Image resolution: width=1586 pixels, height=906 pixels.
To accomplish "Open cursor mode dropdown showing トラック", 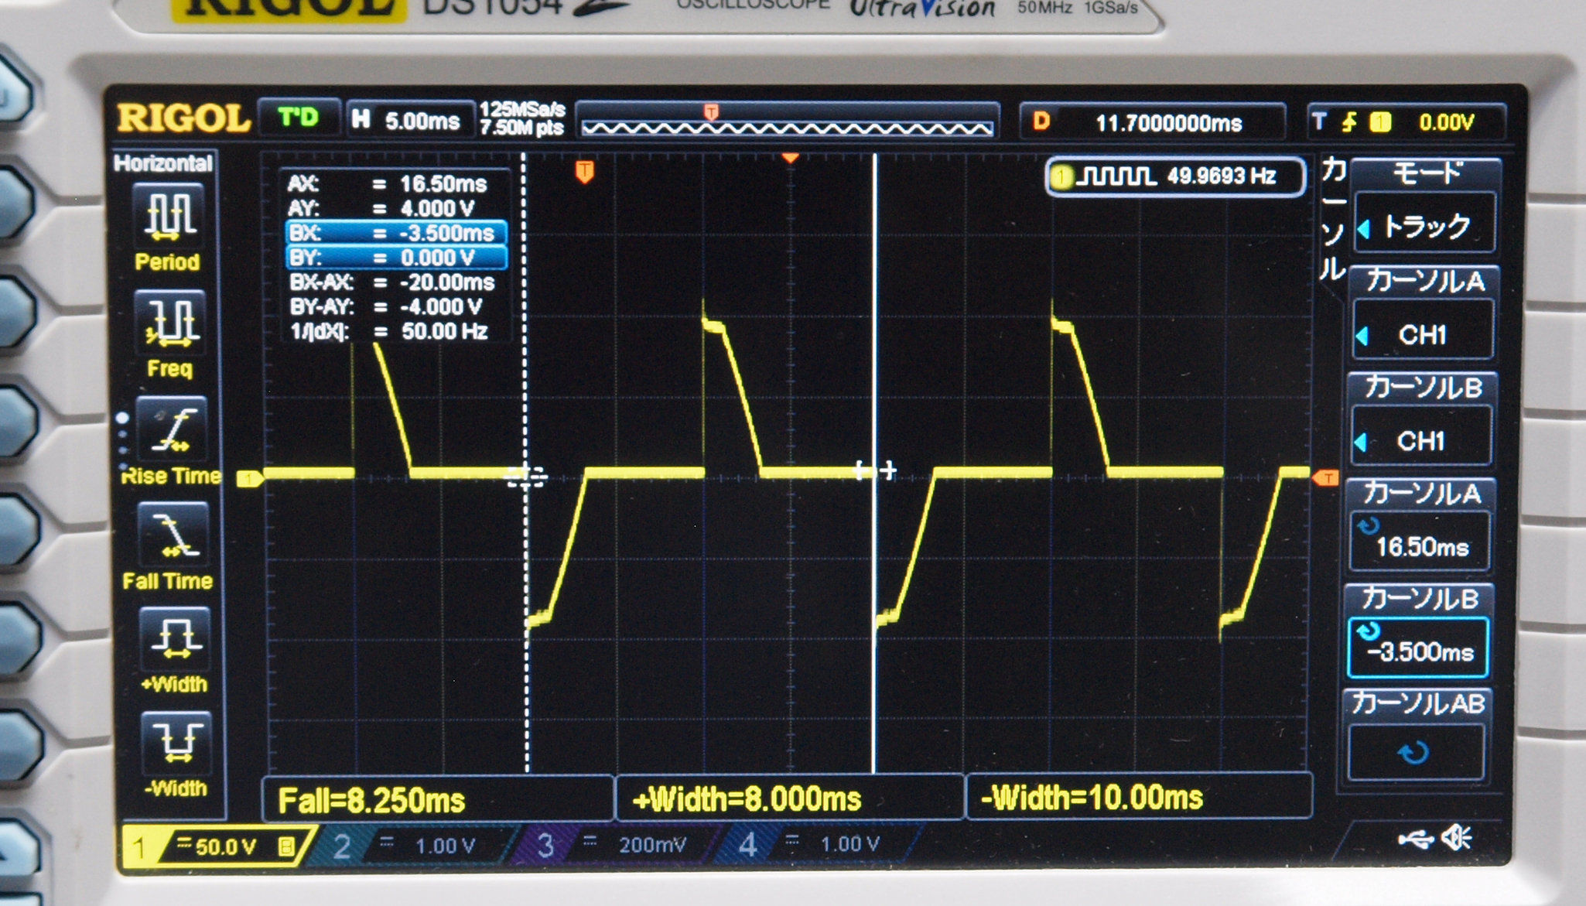I will click(1425, 226).
